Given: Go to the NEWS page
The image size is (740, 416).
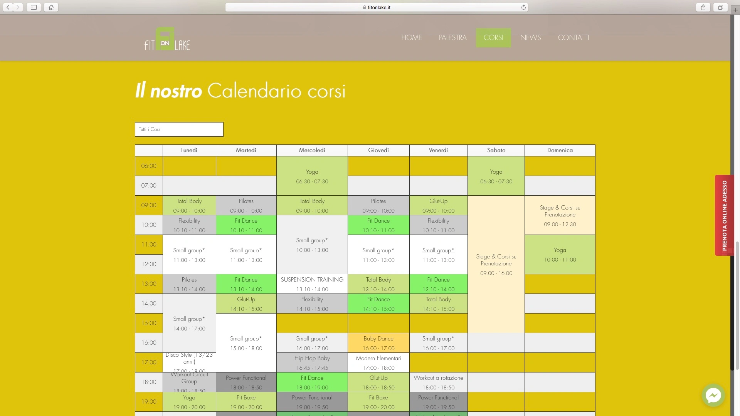Looking at the screenshot, I should click(531, 38).
